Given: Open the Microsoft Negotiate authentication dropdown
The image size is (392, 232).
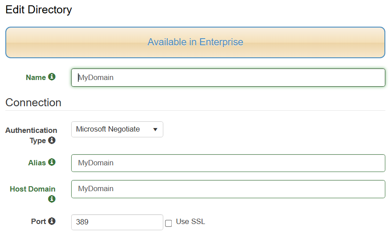Looking at the screenshot, I should coord(117,129).
